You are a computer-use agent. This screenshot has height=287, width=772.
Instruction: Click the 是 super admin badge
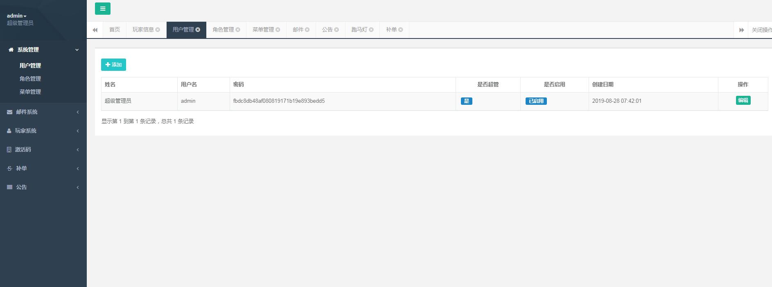(x=466, y=101)
